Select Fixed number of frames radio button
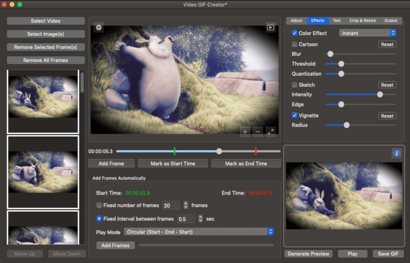 tap(99, 205)
